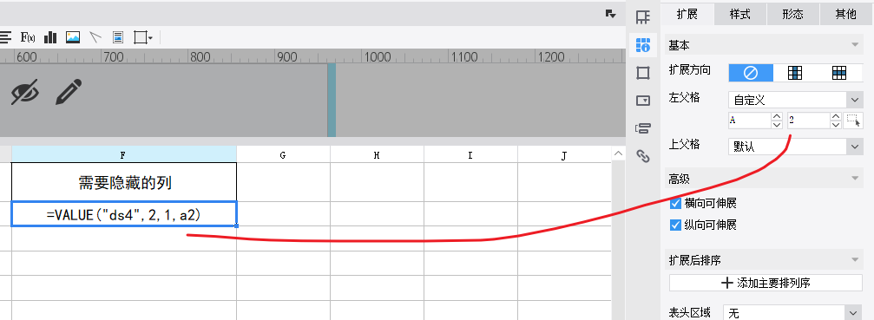
Task: Select the cell 需要隐藏的列
Action: click(124, 182)
